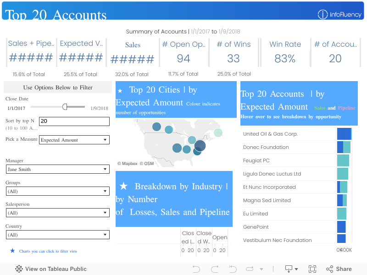367x275 pixels.
Task: Expand the Pick a Measure dropdown
Action: [x=74, y=140]
